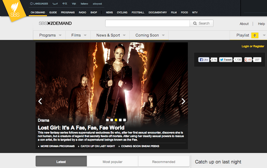Open the NITV section

195,12
